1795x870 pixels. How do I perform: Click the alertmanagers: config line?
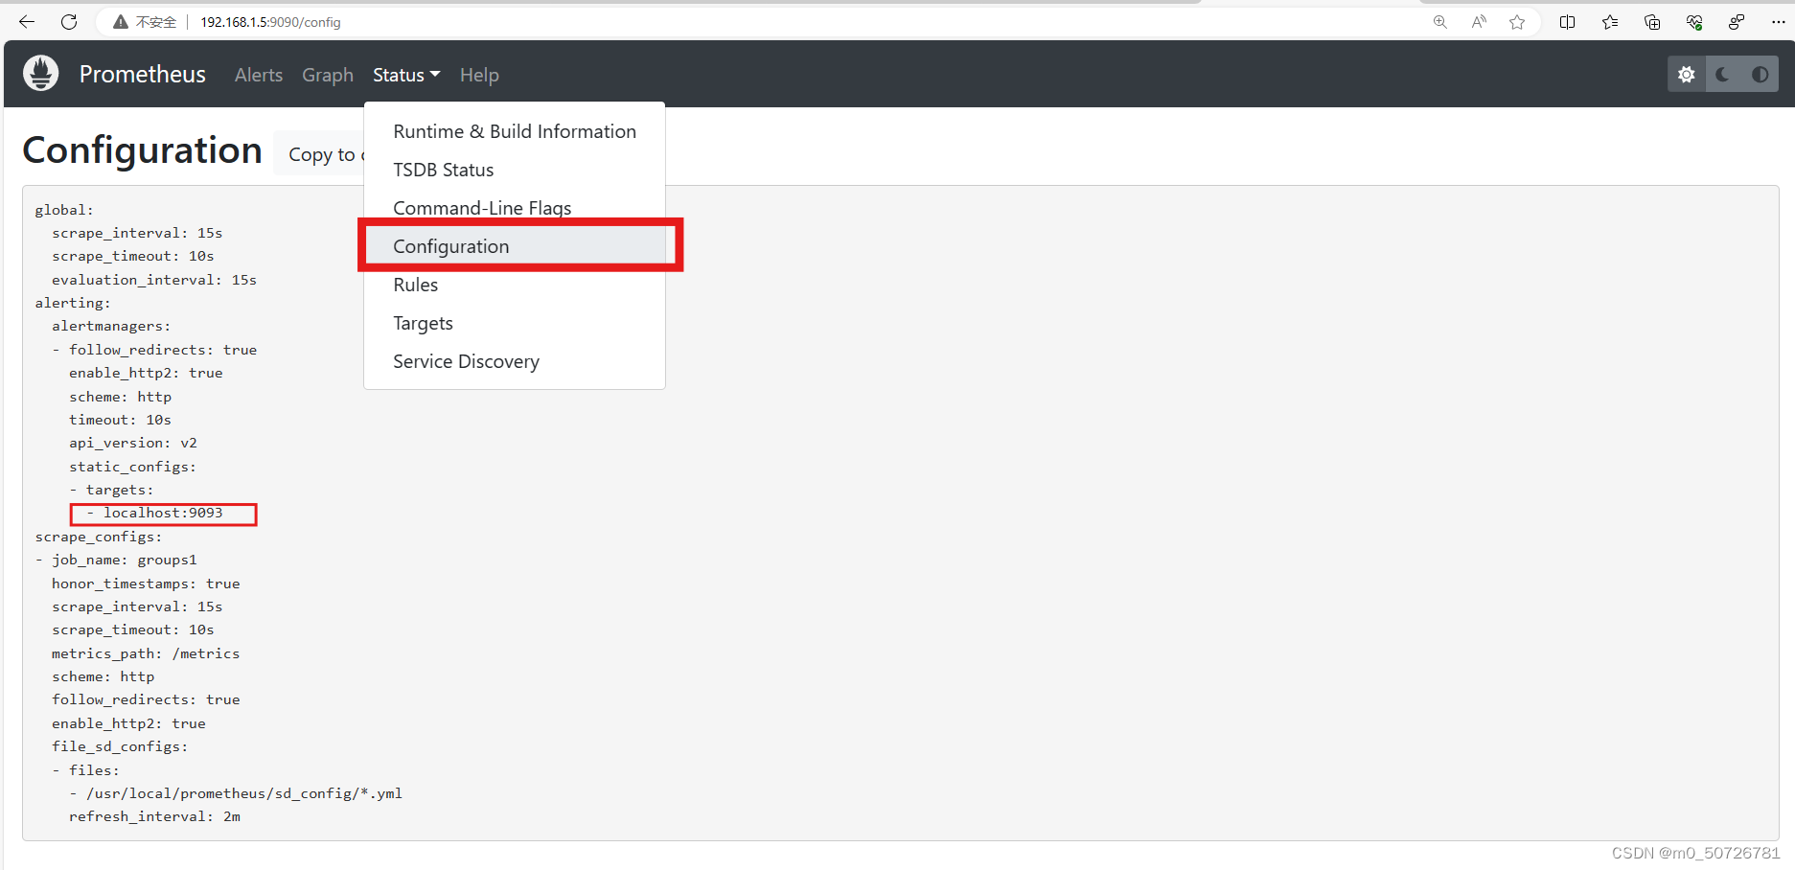coord(111,326)
